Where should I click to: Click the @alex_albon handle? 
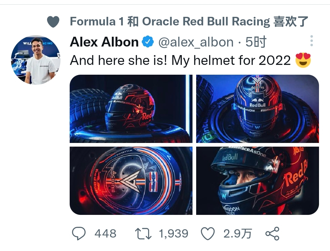pyautogui.click(x=196, y=42)
